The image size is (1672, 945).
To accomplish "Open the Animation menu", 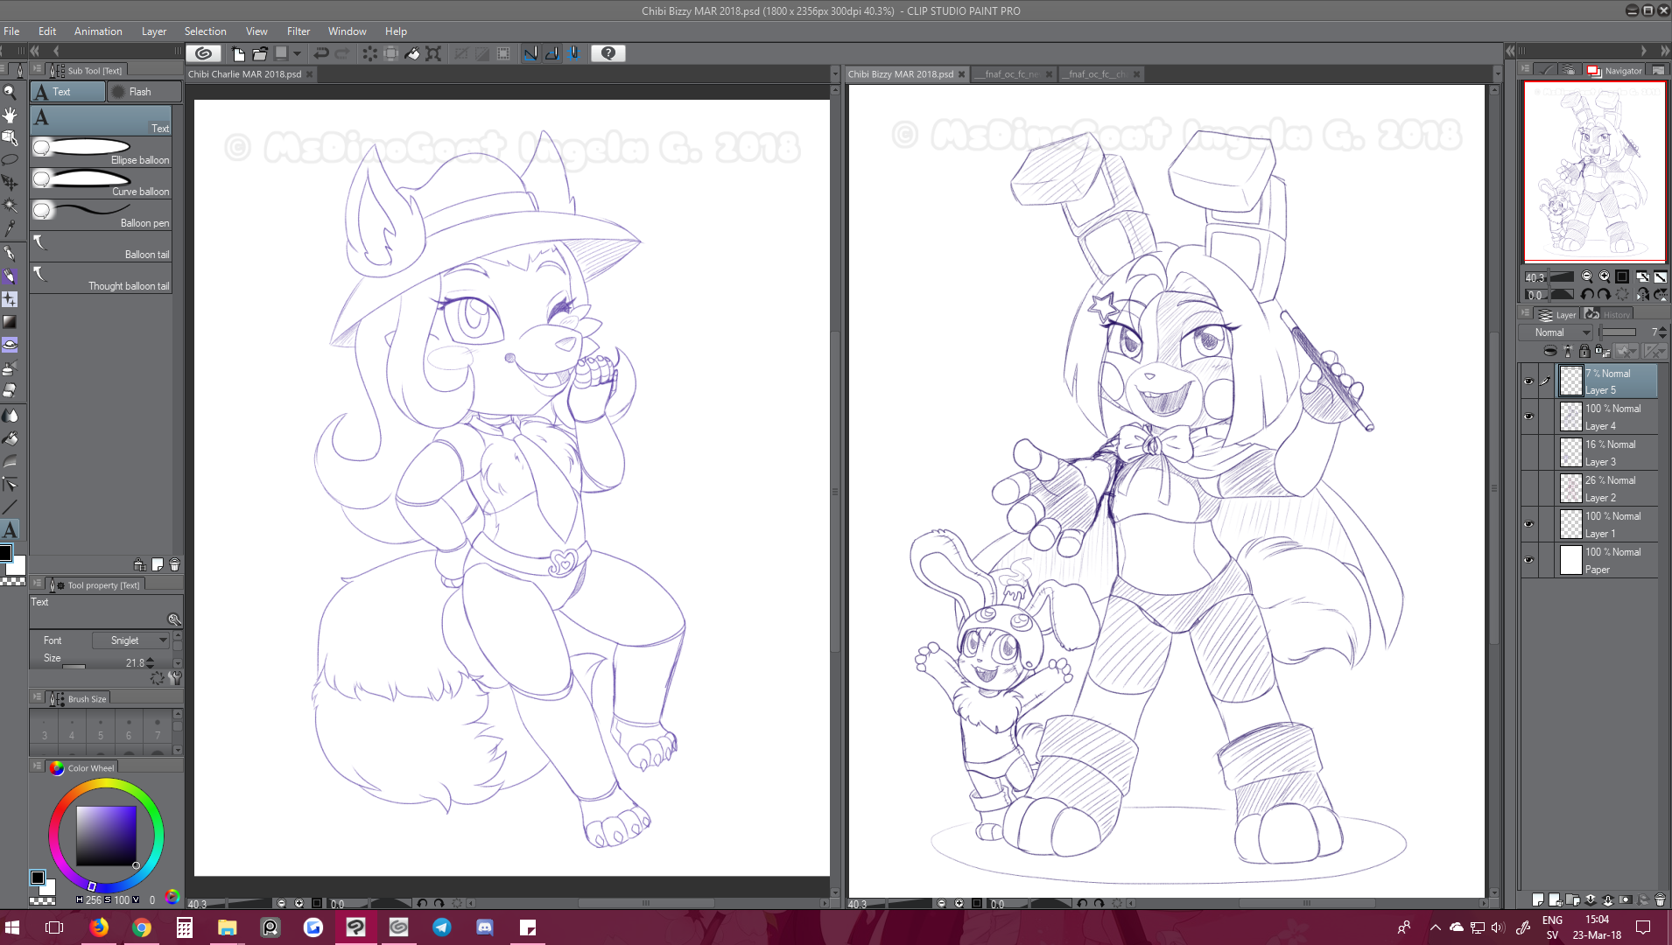I will pyautogui.click(x=98, y=31).
